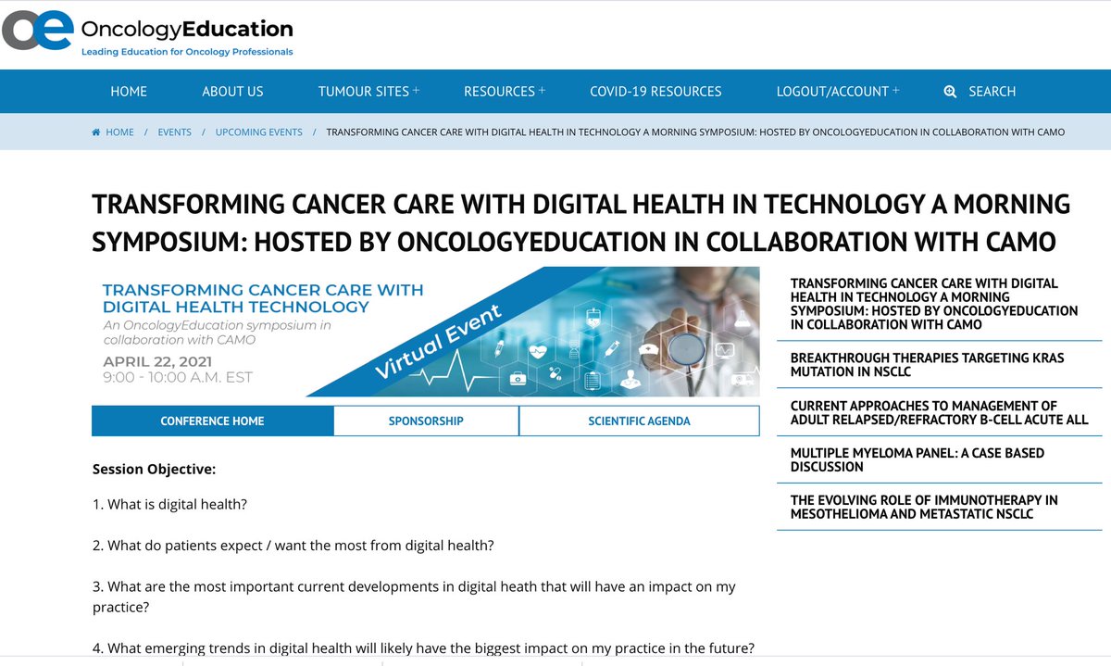Open Multiple Myeloma Panel discussion link

918,459
